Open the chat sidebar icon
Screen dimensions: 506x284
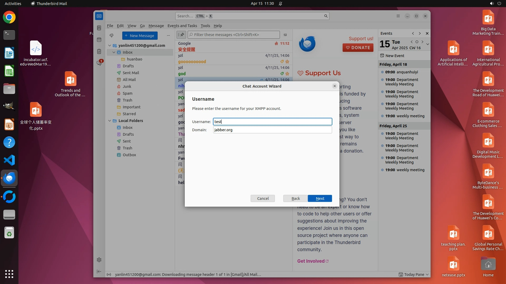point(99,63)
